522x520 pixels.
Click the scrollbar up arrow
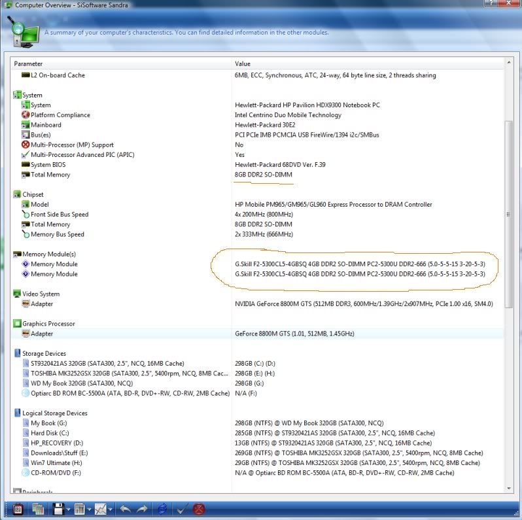pos(509,62)
